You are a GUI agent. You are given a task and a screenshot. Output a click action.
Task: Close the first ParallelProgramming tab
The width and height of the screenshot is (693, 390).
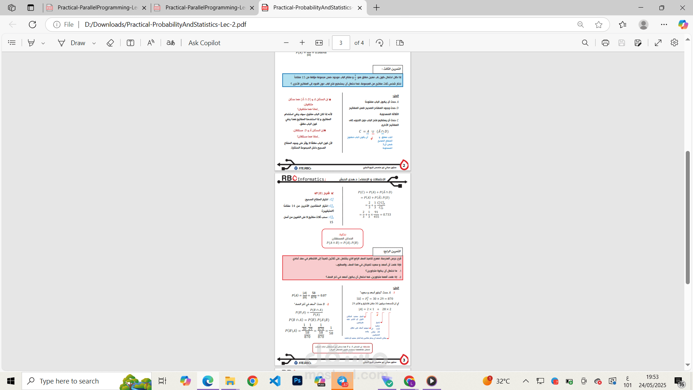tap(144, 8)
